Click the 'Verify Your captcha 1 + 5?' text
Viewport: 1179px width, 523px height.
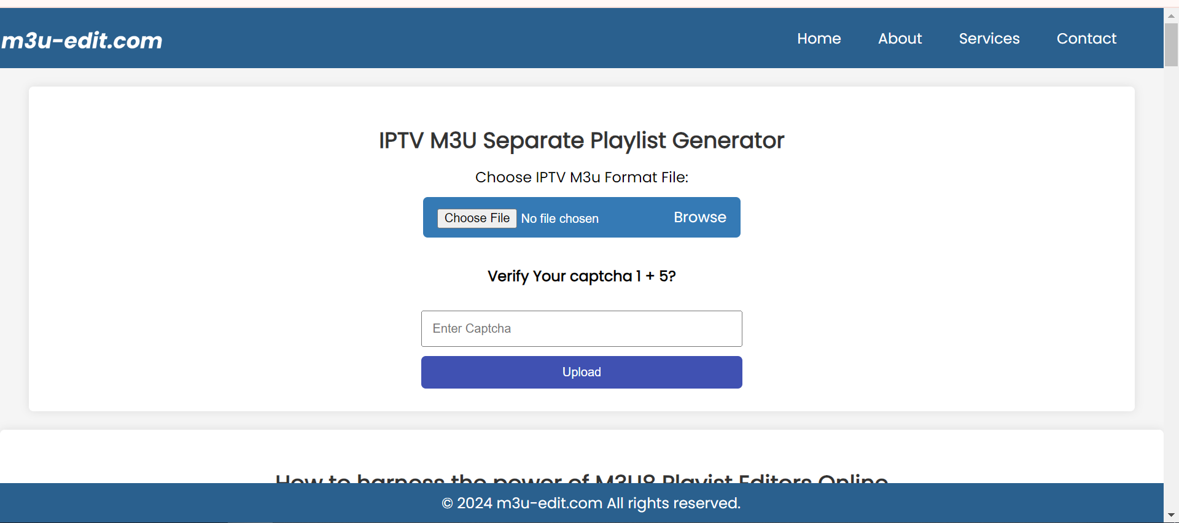point(581,276)
